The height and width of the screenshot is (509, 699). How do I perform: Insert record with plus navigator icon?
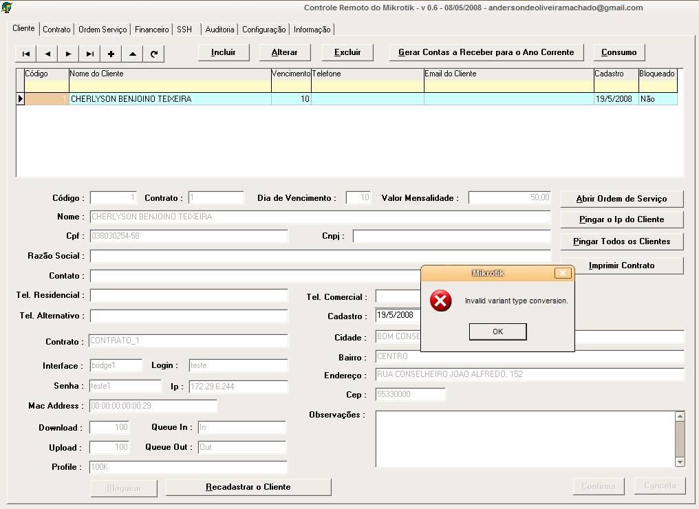coord(111,54)
